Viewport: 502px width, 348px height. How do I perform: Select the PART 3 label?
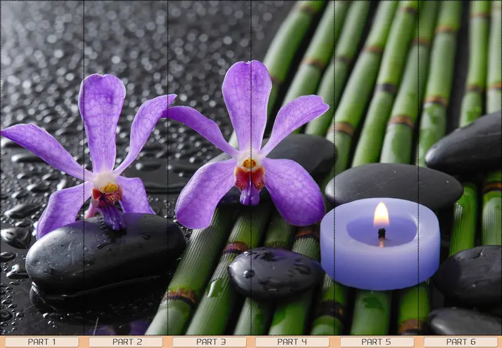(x=210, y=342)
